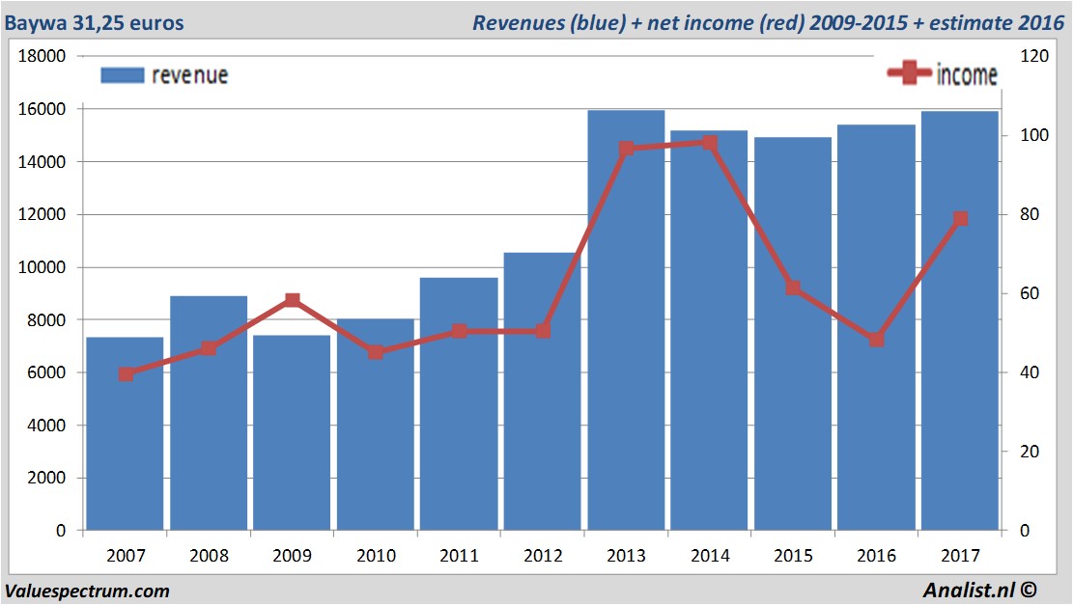Click the 8000 left axis label
1073x605 pixels.
click(x=46, y=320)
